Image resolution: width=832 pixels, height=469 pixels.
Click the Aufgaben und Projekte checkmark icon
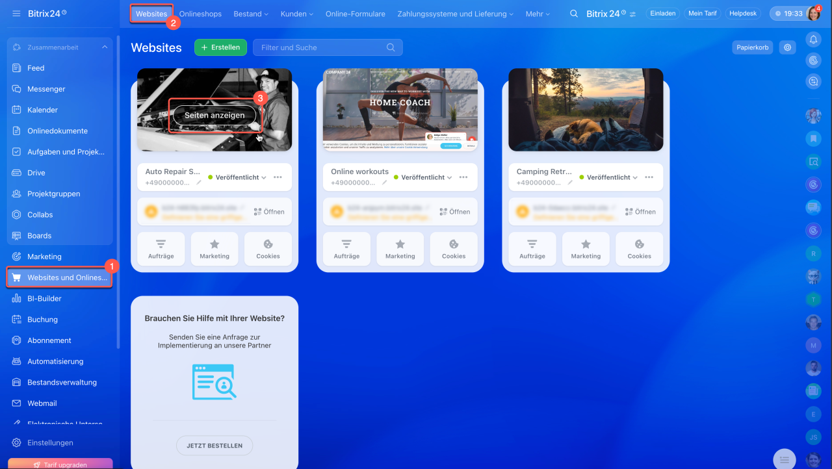[x=17, y=152]
